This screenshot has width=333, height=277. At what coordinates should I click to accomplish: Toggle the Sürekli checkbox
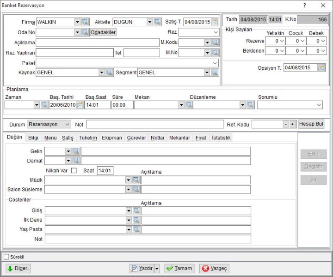[6, 257]
